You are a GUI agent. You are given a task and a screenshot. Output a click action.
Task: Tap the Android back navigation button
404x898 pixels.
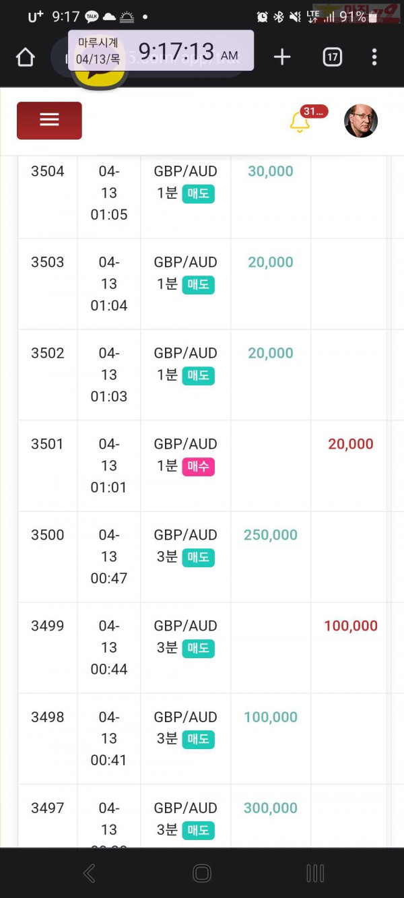[x=89, y=874]
